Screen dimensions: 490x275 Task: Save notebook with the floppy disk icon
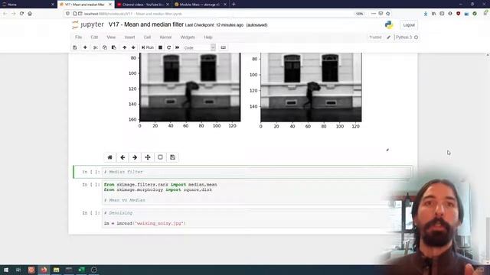coord(75,47)
